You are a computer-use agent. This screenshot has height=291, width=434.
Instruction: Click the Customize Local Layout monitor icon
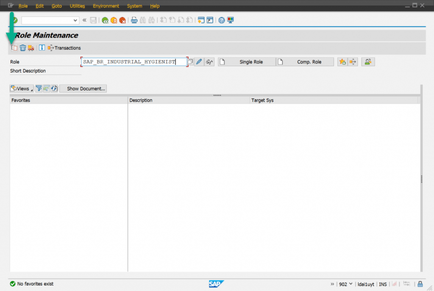tap(230, 20)
